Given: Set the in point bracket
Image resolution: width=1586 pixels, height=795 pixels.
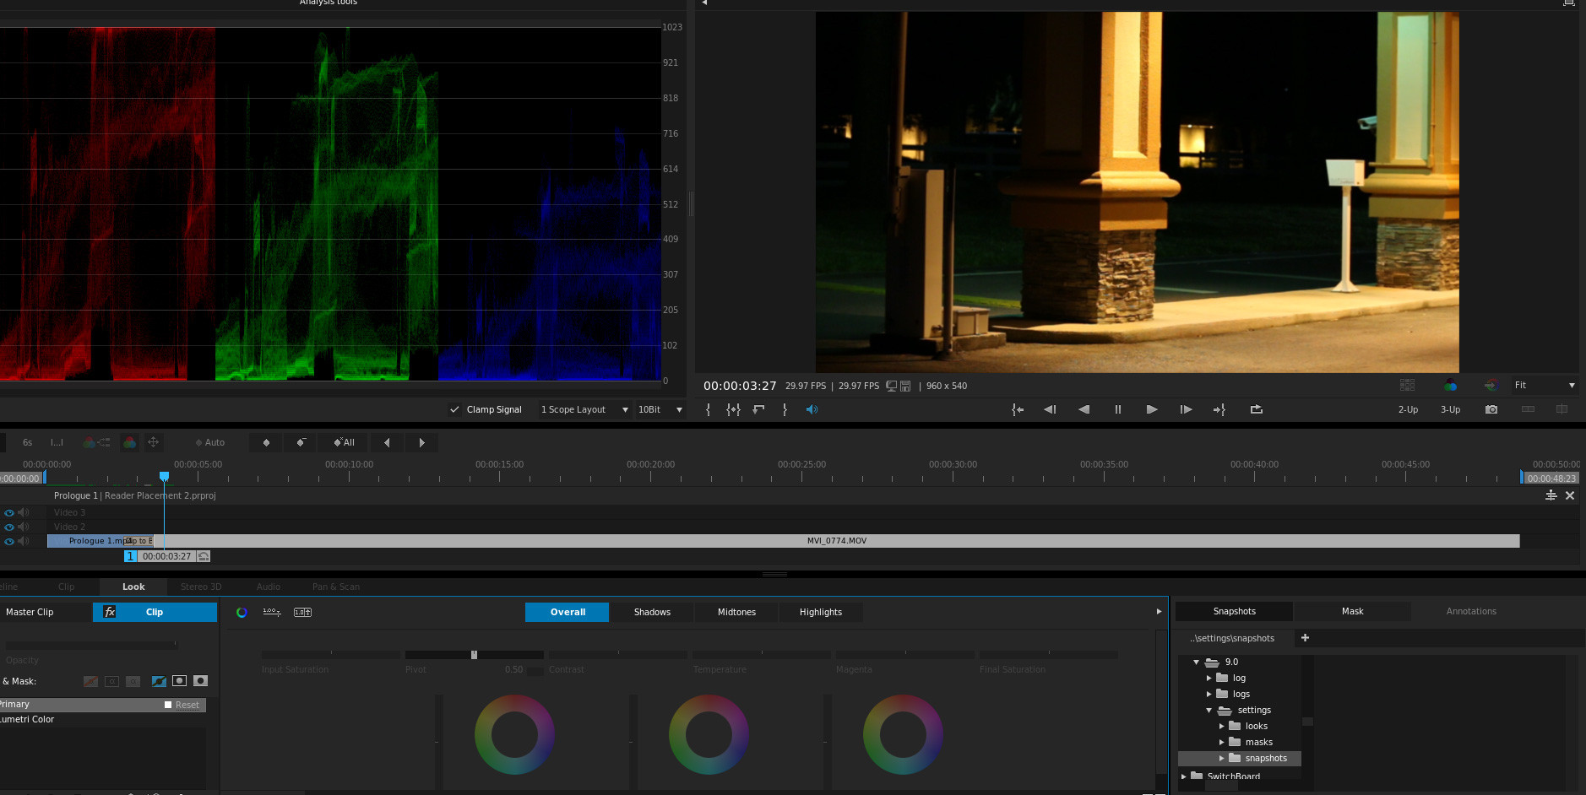Looking at the screenshot, I should pyautogui.click(x=708, y=409).
